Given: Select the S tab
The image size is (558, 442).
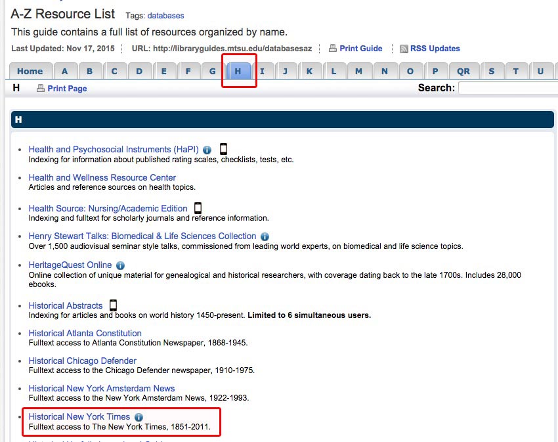Looking at the screenshot, I should (x=492, y=71).
